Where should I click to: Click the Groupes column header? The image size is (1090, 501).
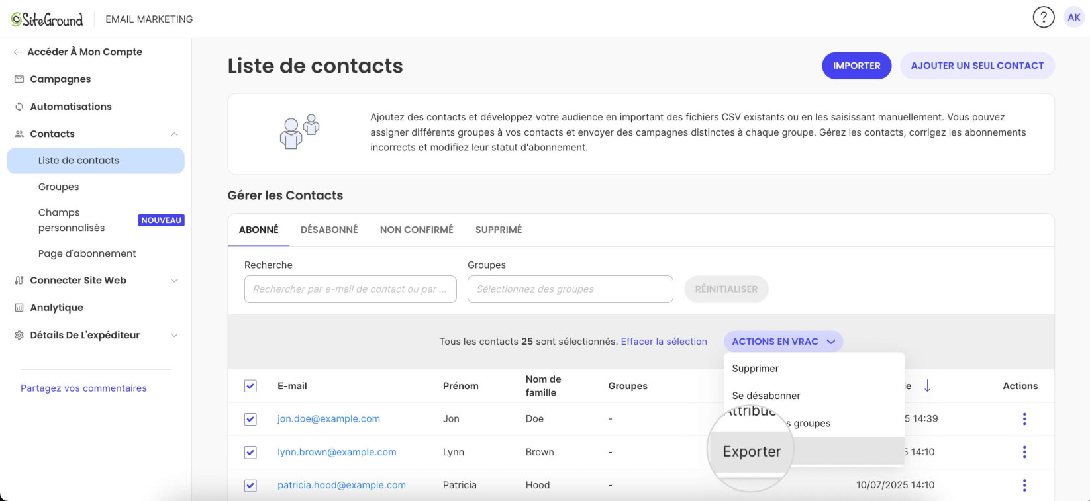coord(628,386)
